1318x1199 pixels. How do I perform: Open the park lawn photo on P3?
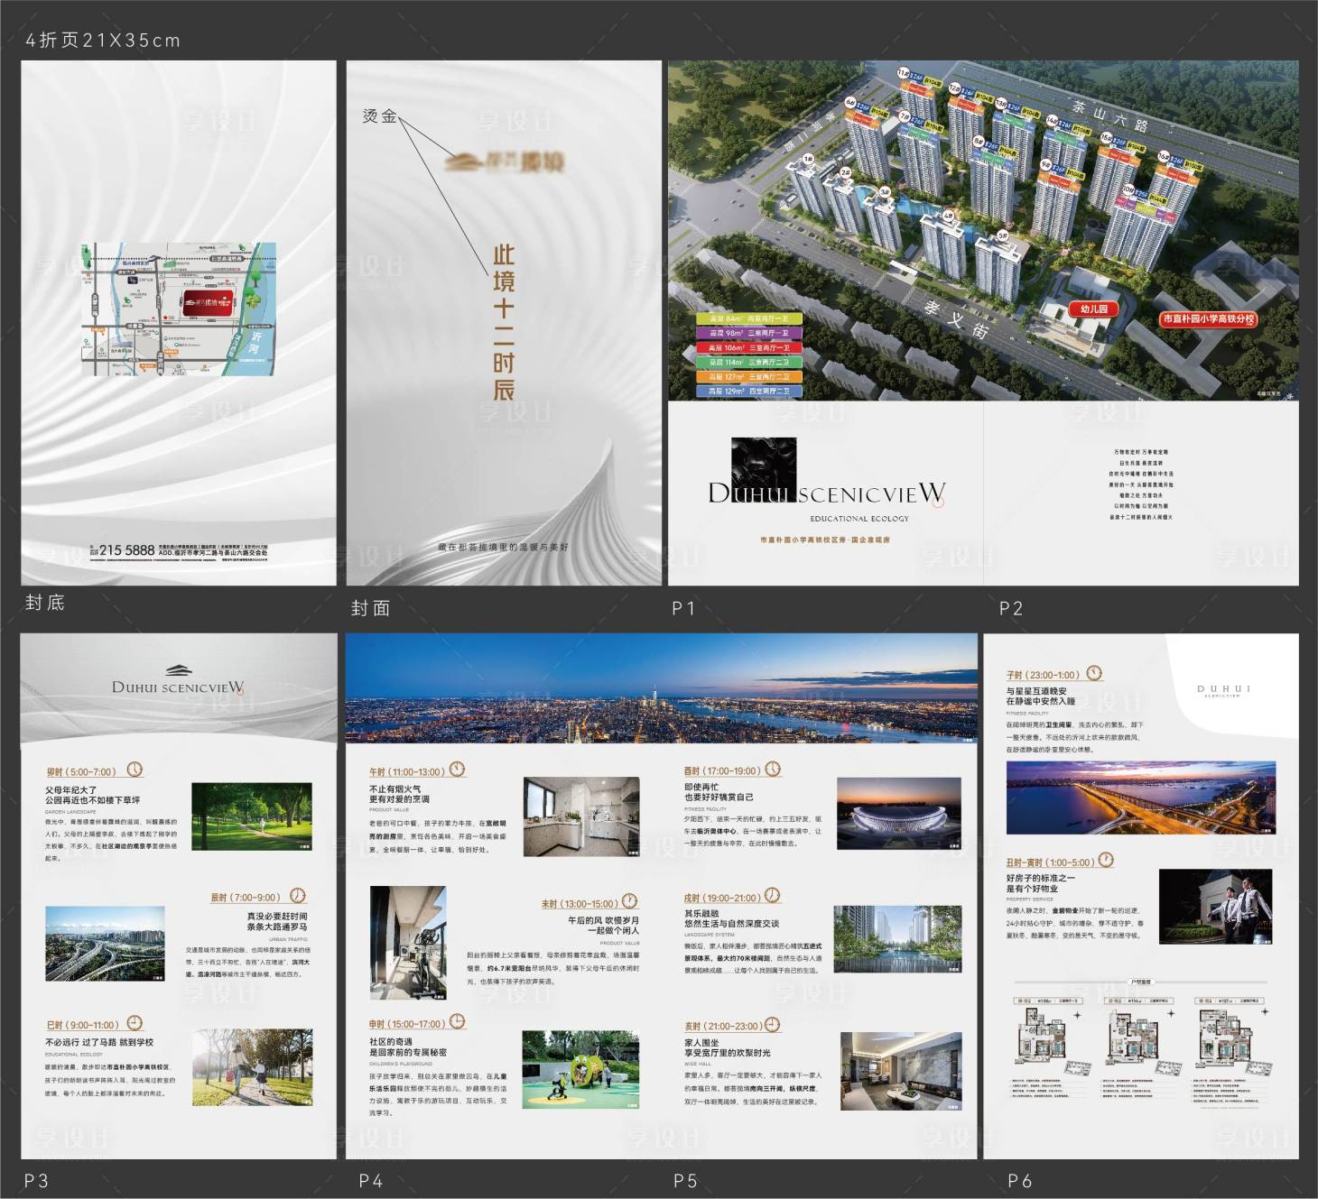[x=252, y=817]
